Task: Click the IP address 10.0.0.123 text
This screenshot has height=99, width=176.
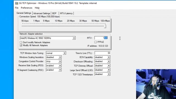Action: pos(98,46)
